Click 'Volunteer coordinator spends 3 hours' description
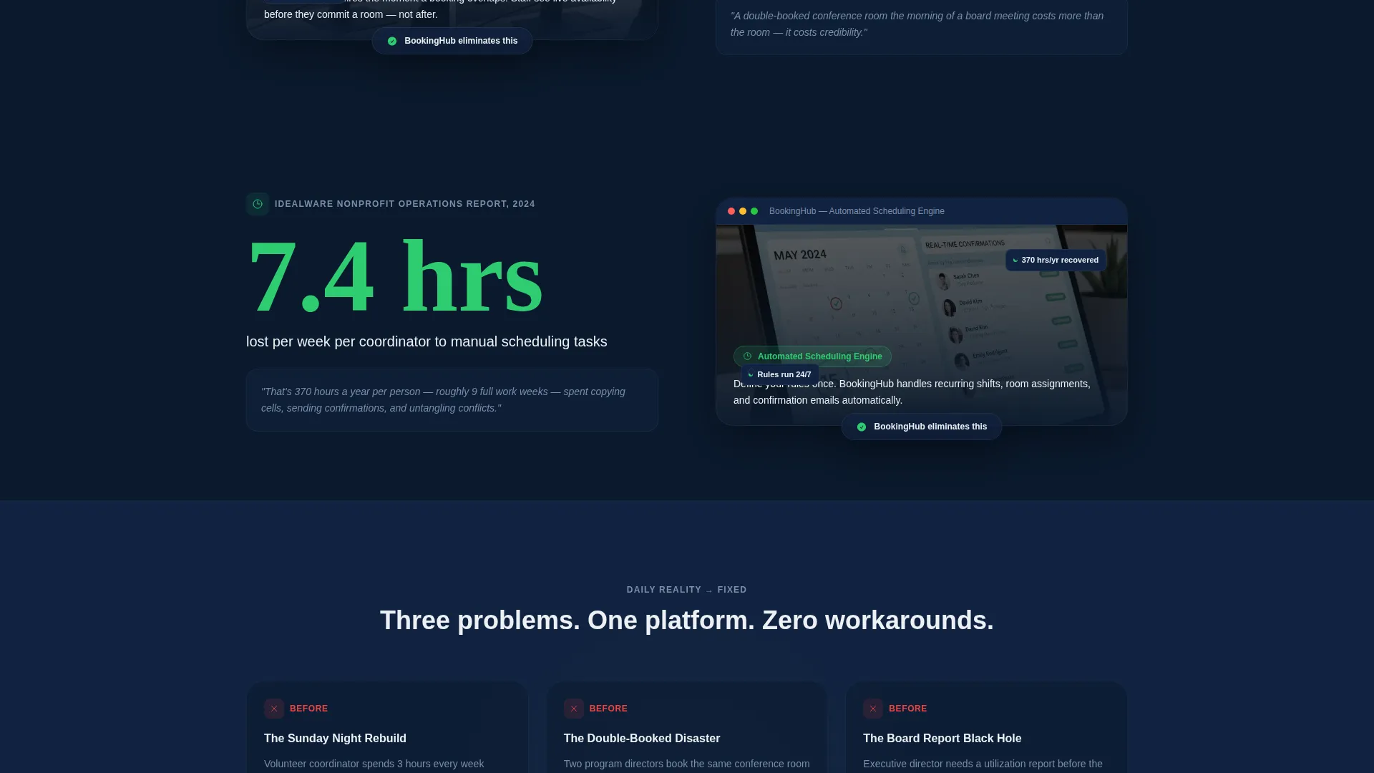Screen dimensions: 1374x773 click(x=374, y=764)
